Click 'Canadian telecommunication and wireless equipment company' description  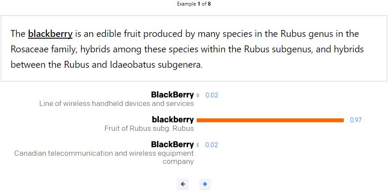click(x=104, y=157)
